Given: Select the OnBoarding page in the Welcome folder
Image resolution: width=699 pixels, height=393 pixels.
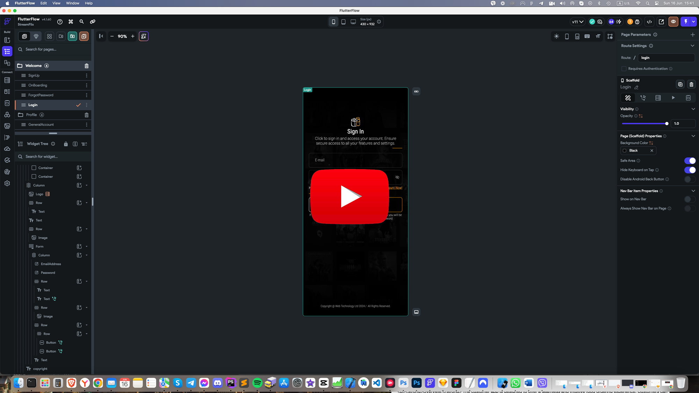Looking at the screenshot, I should pyautogui.click(x=37, y=85).
